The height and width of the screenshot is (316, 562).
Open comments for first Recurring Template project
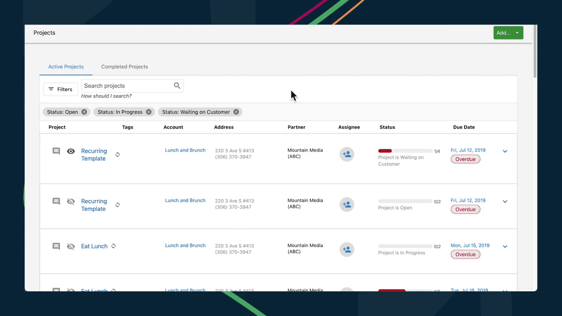point(56,151)
